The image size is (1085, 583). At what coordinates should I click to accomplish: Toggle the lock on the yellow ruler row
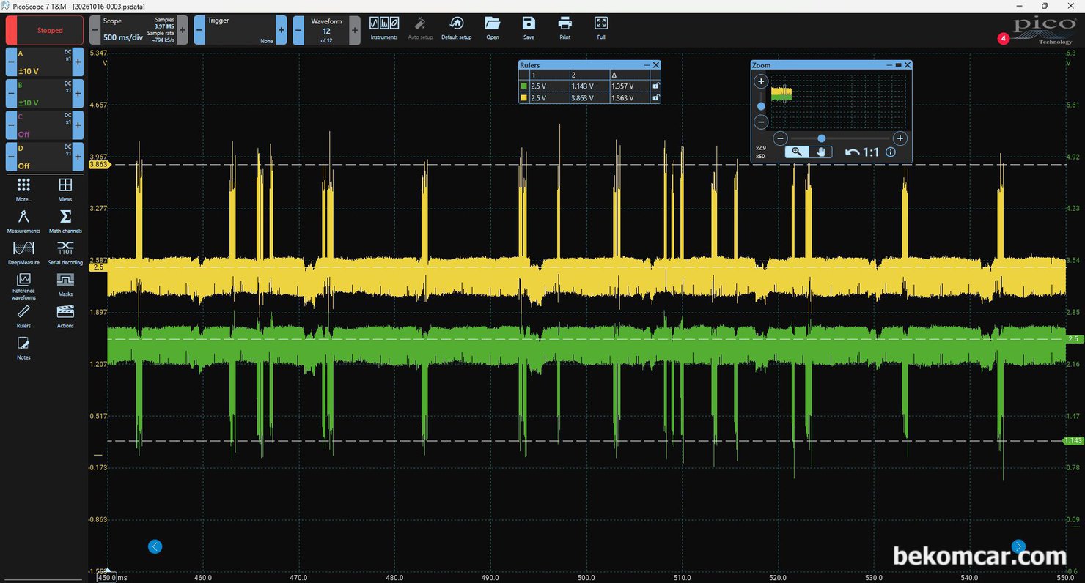(x=655, y=97)
